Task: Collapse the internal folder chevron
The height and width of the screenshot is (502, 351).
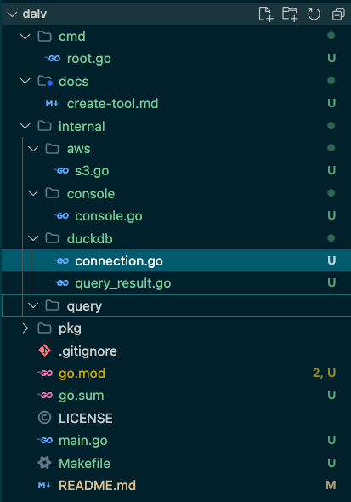Action: point(25,126)
